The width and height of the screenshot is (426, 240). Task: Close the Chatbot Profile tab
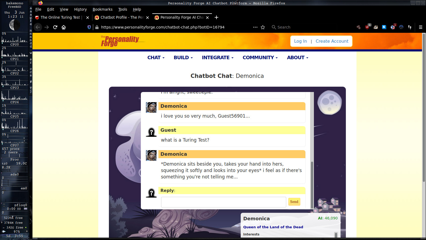pyautogui.click(x=148, y=17)
